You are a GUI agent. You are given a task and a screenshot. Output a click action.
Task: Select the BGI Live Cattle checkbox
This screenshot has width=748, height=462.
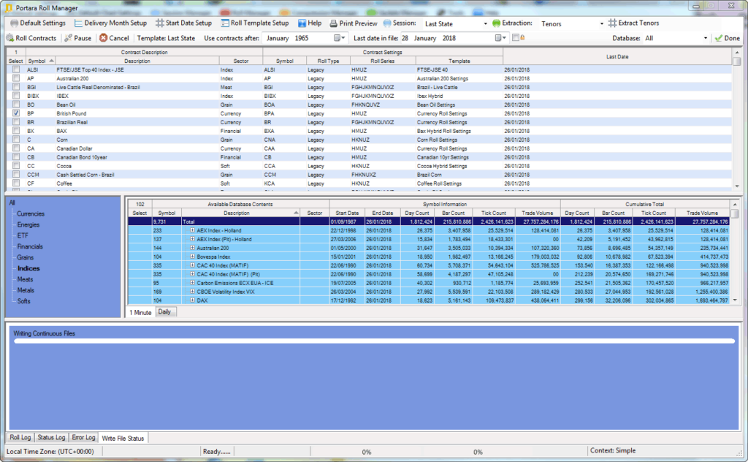tap(16, 87)
